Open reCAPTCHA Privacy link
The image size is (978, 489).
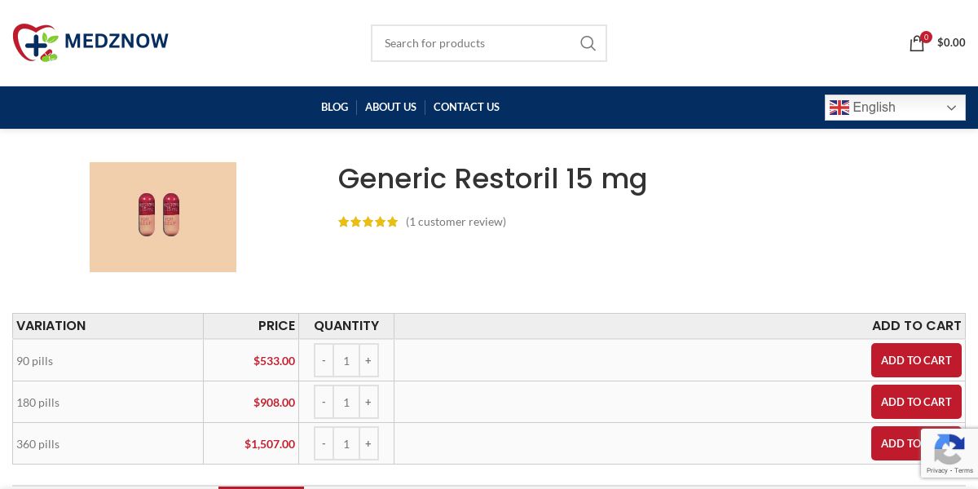937,470
